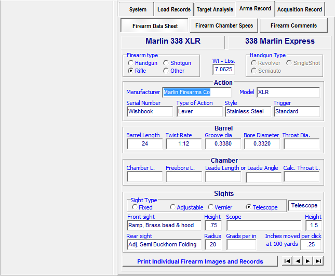Jump to last firearm record
This screenshot has height=276, width=335.
(x=318, y=261)
